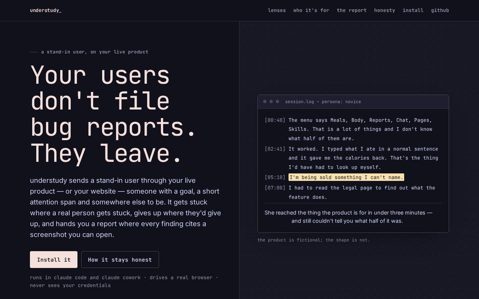Click summary 'She reached the thing the product is for'
The width and height of the screenshot is (479, 299).
pyautogui.click(x=348, y=217)
